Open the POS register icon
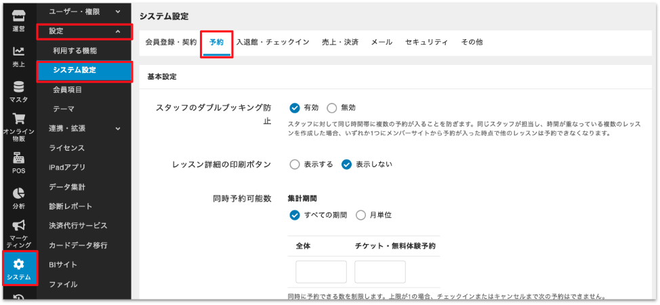 [x=19, y=159]
